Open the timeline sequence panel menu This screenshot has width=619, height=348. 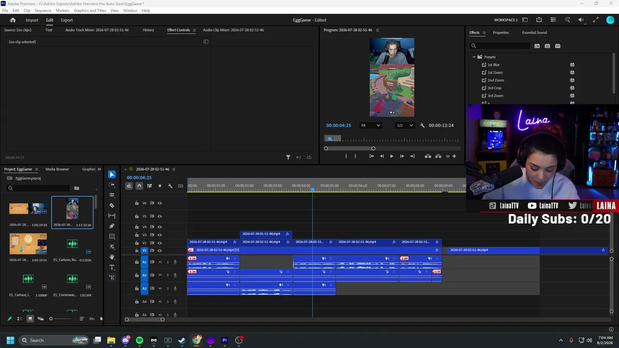pos(174,169)
